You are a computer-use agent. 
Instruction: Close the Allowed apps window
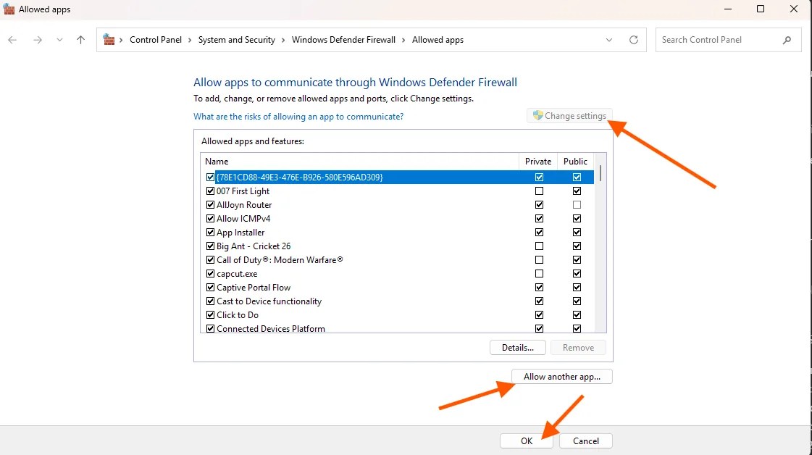(793, 9)
